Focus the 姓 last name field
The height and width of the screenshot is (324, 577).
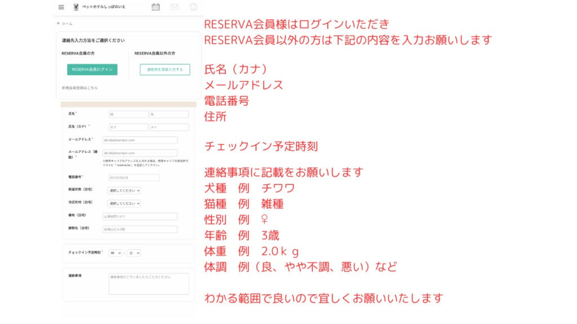(128, 114)
